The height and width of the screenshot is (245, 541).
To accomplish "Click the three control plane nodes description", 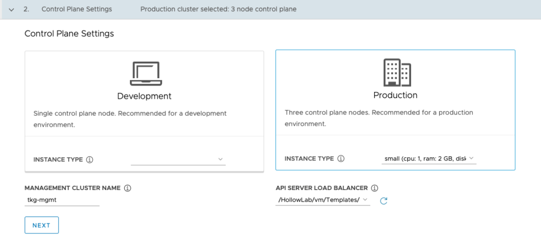I will [x=379, y=118].
